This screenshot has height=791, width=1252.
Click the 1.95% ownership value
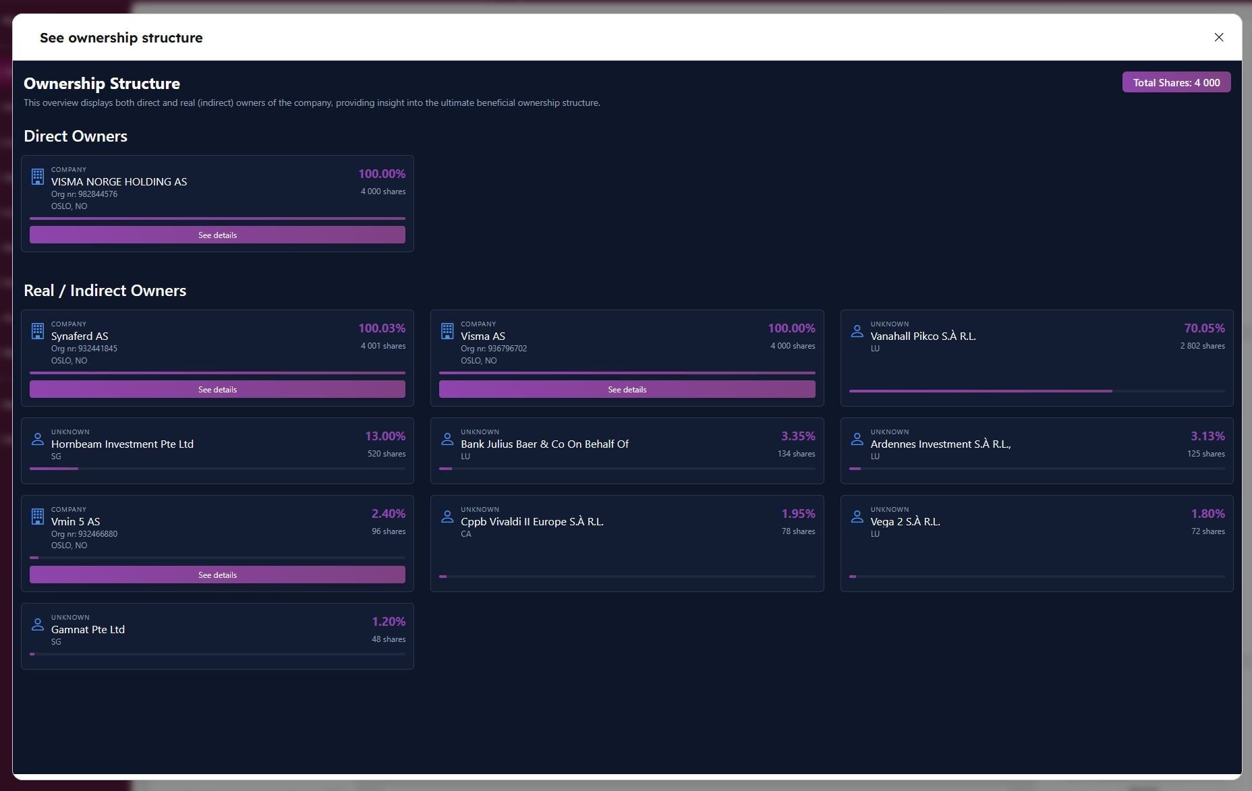(x=798, y=514)
